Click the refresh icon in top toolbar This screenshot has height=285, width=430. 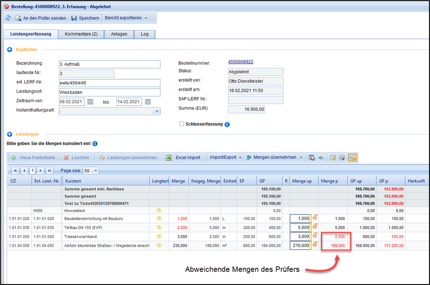[x=8, y=18]
